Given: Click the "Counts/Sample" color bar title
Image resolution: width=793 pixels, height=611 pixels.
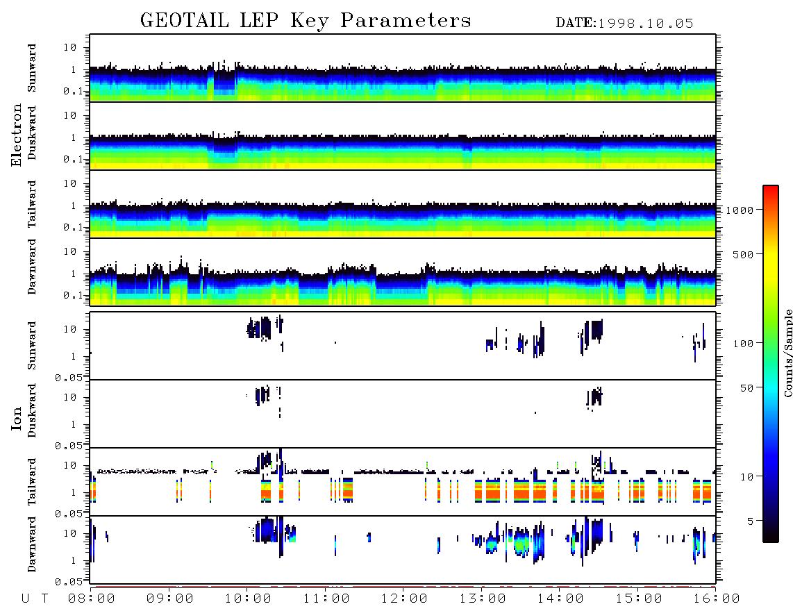Looking at the screenshot, I should [x=787, y=353].
